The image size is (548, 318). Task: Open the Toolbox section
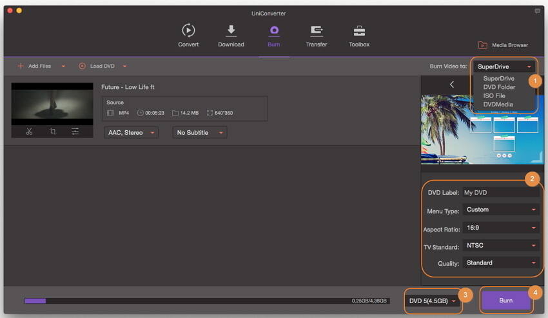[359, 35]
